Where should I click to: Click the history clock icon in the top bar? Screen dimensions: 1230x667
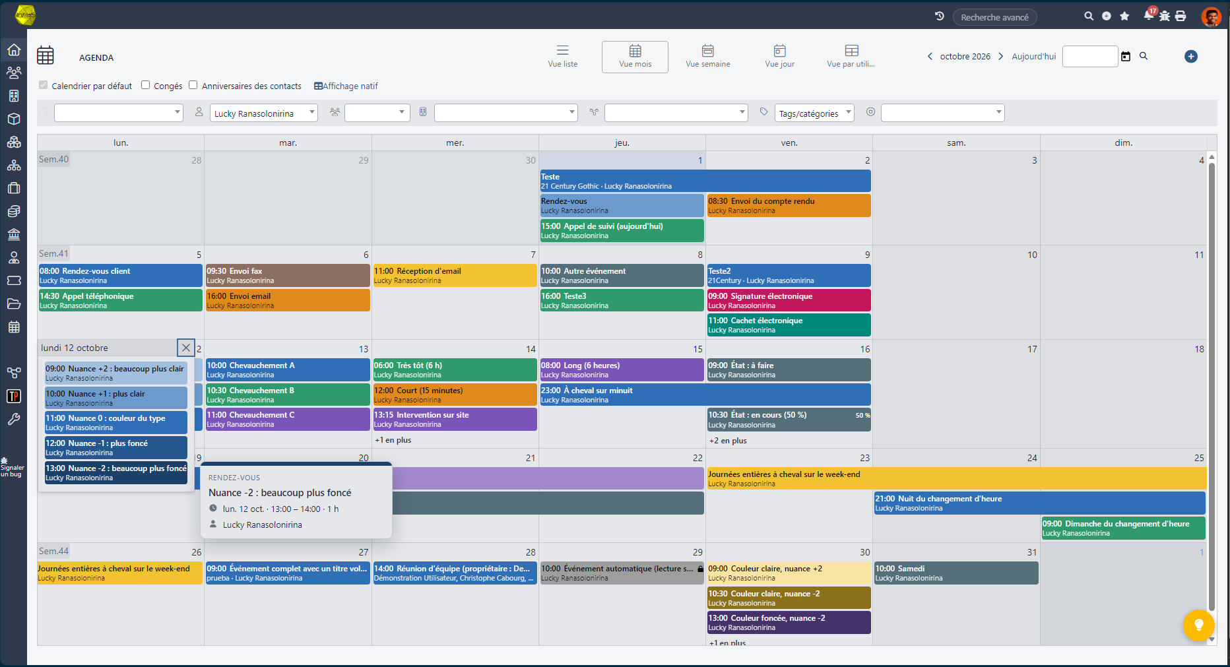pos(940,16)
